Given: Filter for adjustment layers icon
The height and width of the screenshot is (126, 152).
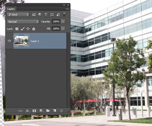Looking at the screenshot, I should click(x=40, y=14).
